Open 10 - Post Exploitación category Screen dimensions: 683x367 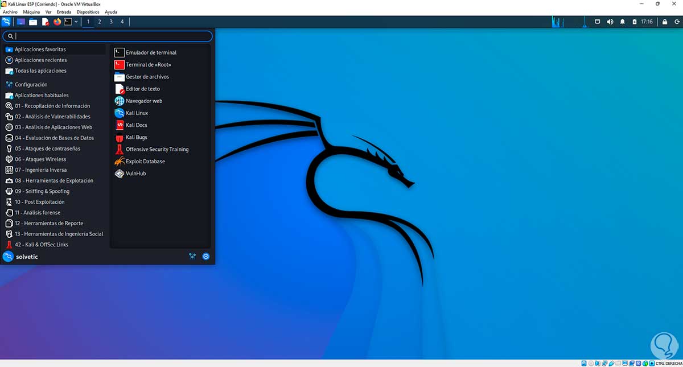55,202
